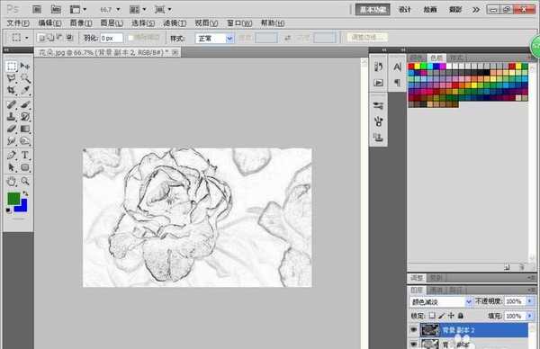This screenshot has width=540, height=349.
Task: Click the 设计 workspace button
Action: pos(405,10)
